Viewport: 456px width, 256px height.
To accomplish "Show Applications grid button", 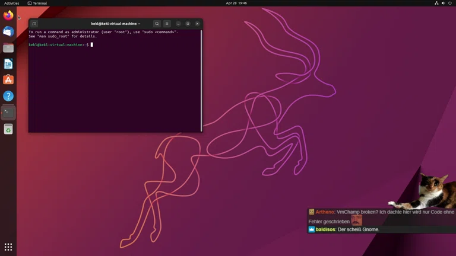I will tap(8, 247).
